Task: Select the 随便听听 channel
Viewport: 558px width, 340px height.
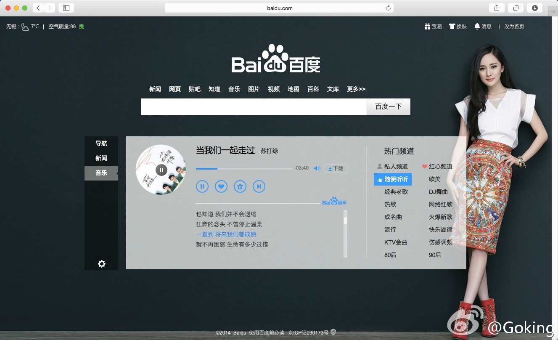Action: pos(393,179)
